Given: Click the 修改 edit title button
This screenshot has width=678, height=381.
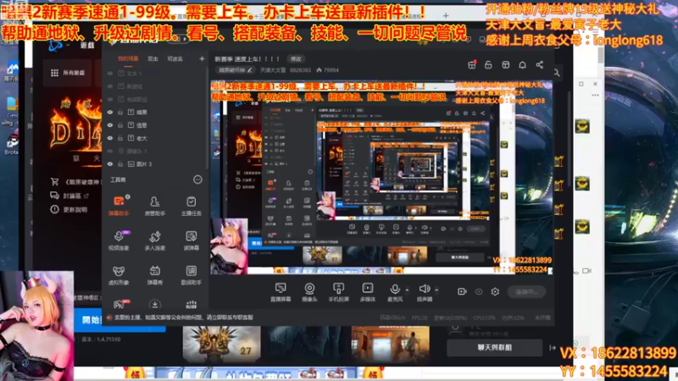Looking at the screenshot, I should (296, 58).
